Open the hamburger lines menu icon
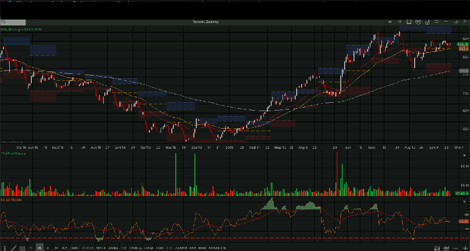470x251 pixels. [x=436, y=22]
